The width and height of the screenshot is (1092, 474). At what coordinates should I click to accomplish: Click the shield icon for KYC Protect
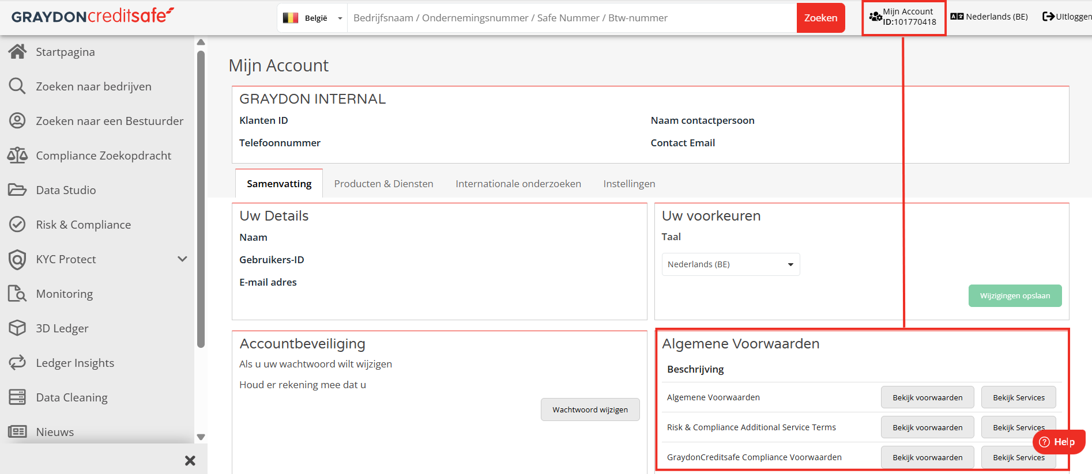coord(17,260)
